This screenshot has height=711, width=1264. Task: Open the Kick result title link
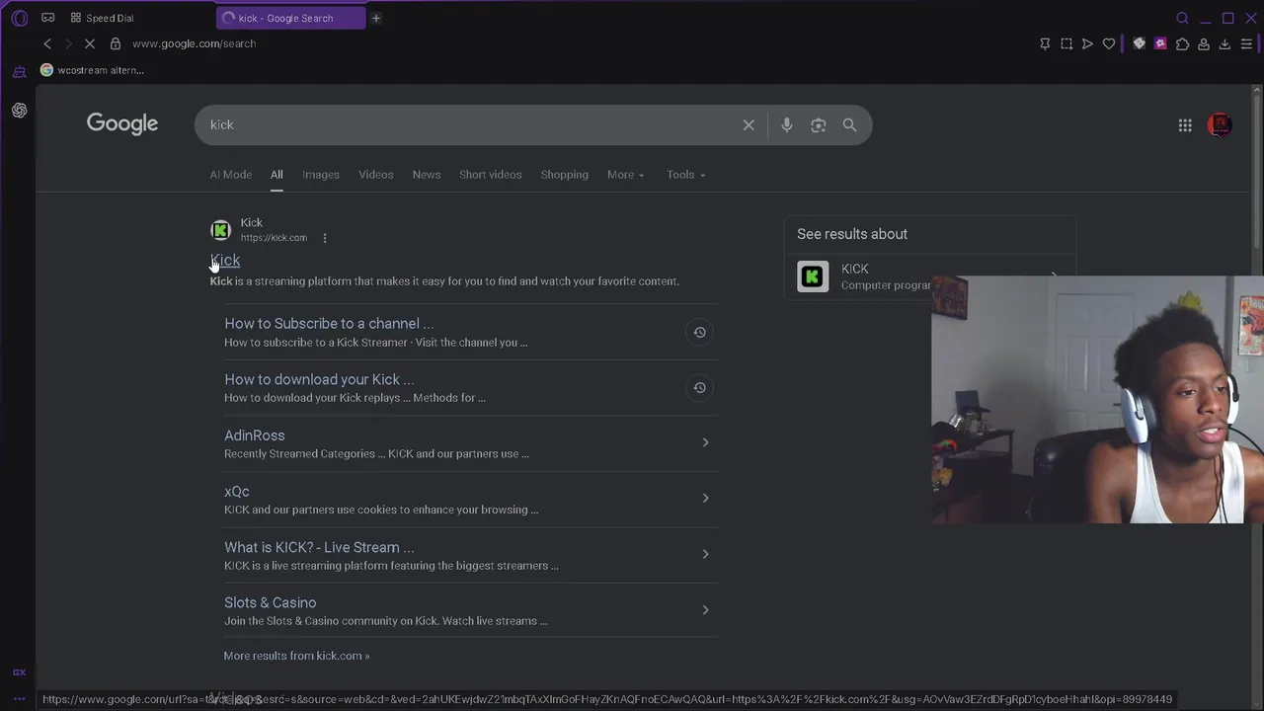coord(225,260)
